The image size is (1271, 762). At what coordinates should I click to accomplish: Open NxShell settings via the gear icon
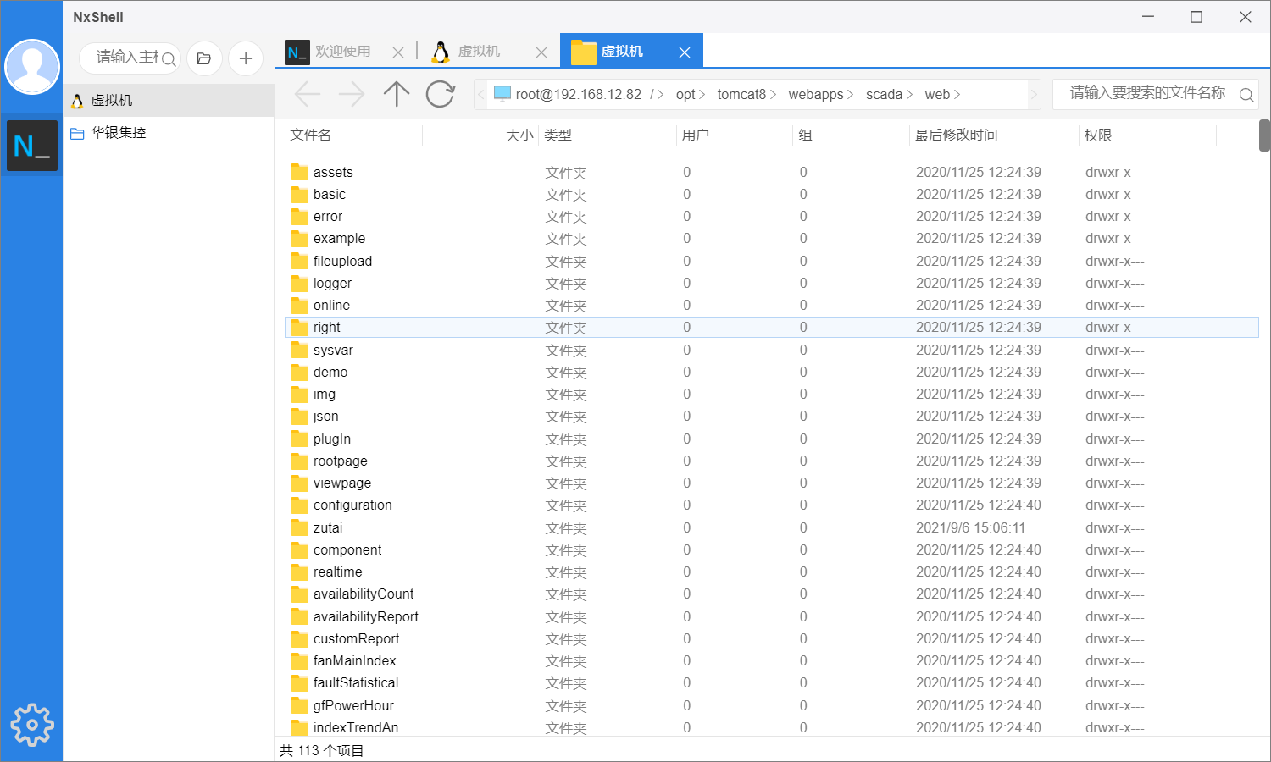(31, 725)
